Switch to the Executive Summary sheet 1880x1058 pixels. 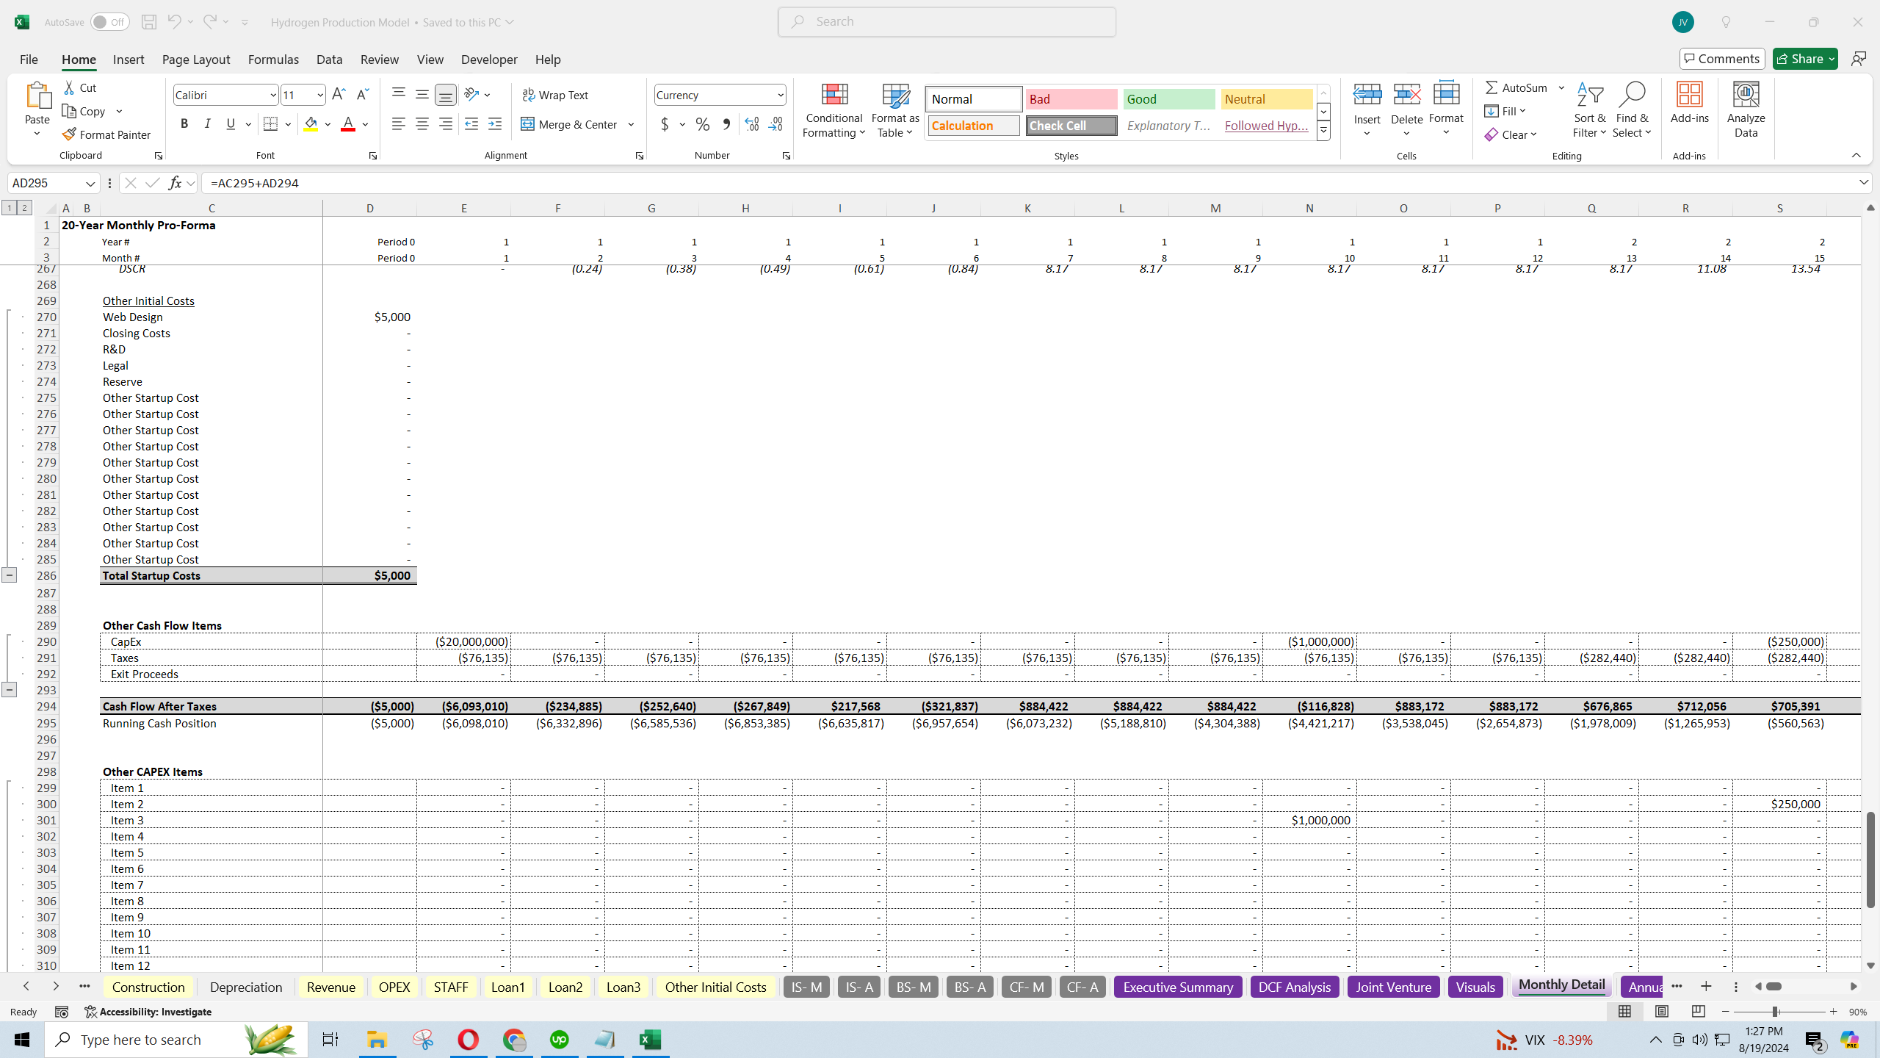tap(1178, 987)
